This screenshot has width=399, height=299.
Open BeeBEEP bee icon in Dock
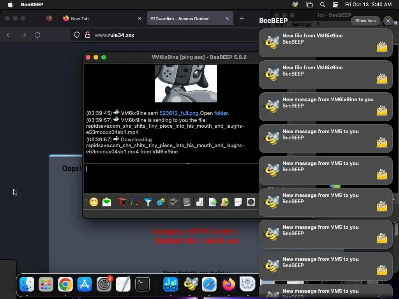tap(190, 284)
